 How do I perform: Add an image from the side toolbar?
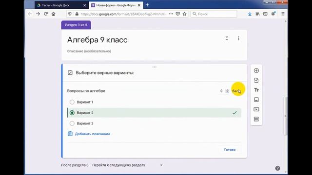click(x=256, y=100)
